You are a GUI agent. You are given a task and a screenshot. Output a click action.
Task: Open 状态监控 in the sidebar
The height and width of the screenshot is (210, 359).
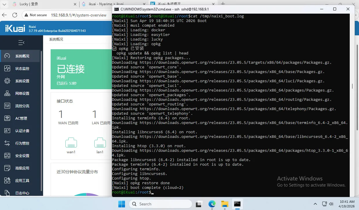[x=22, y=69]
